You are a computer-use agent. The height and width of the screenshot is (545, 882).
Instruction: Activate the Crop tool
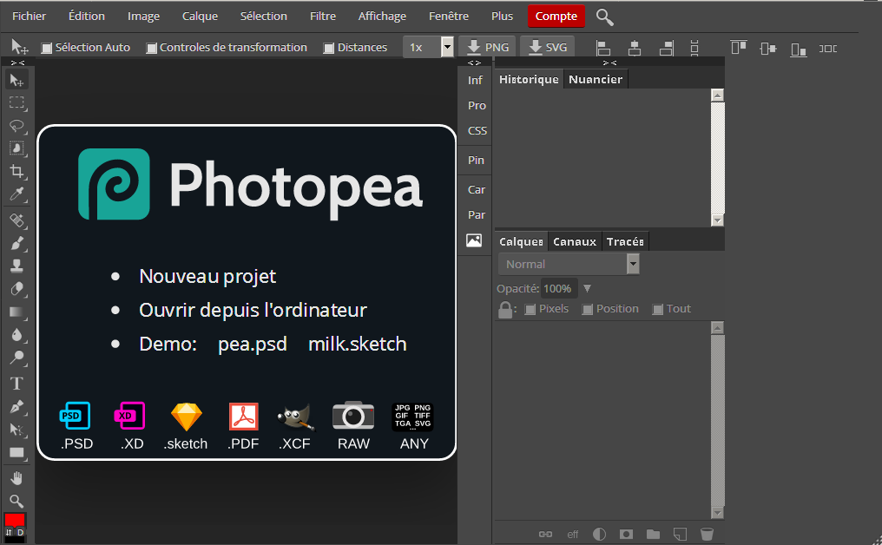16,171
